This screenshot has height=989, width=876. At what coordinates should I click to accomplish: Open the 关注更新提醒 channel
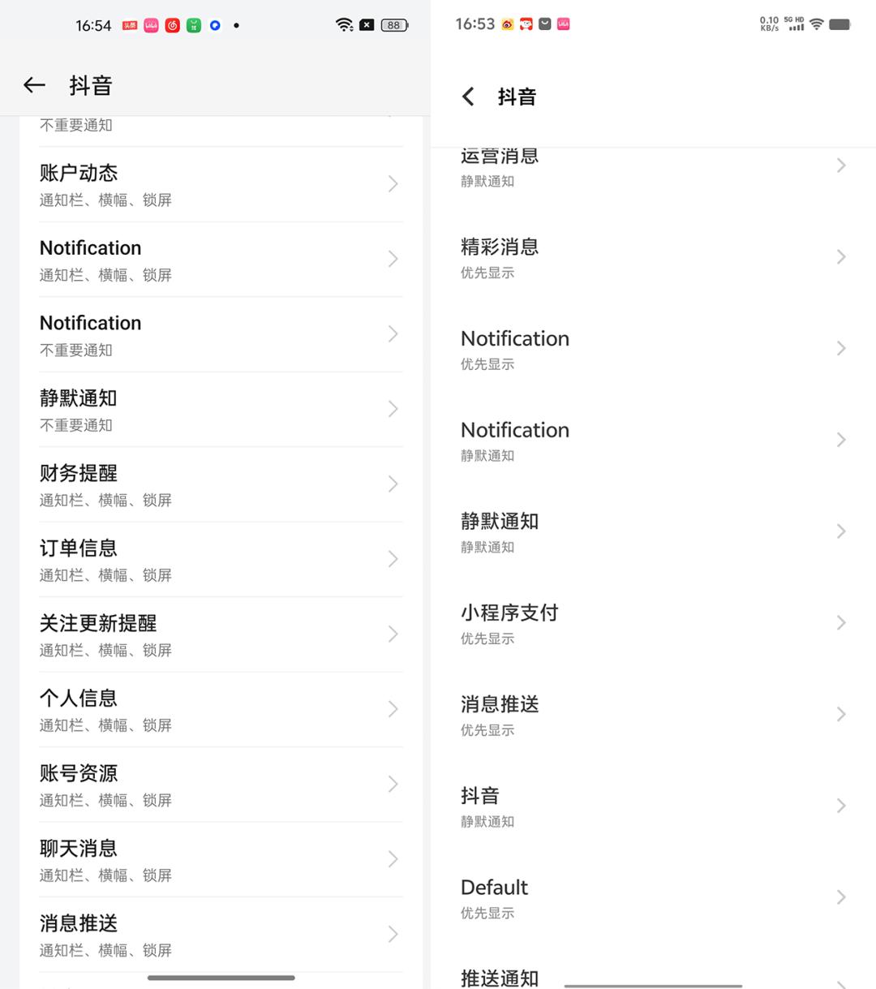(221, 634)
